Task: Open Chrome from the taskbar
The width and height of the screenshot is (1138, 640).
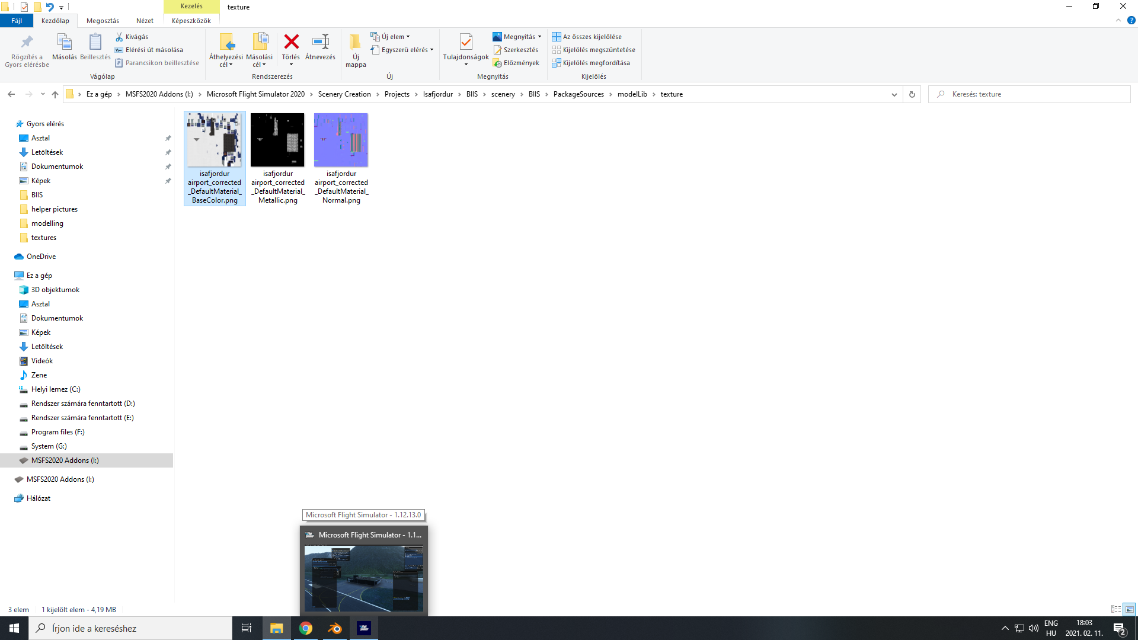Action: (306, 628)
